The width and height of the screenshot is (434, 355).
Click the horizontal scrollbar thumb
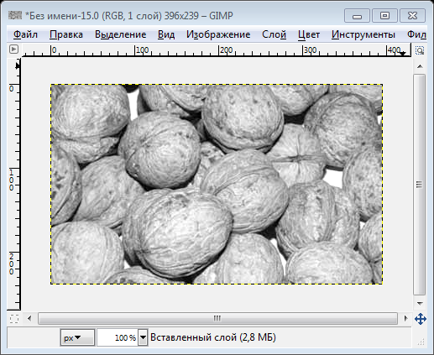(x=217, y=318)
